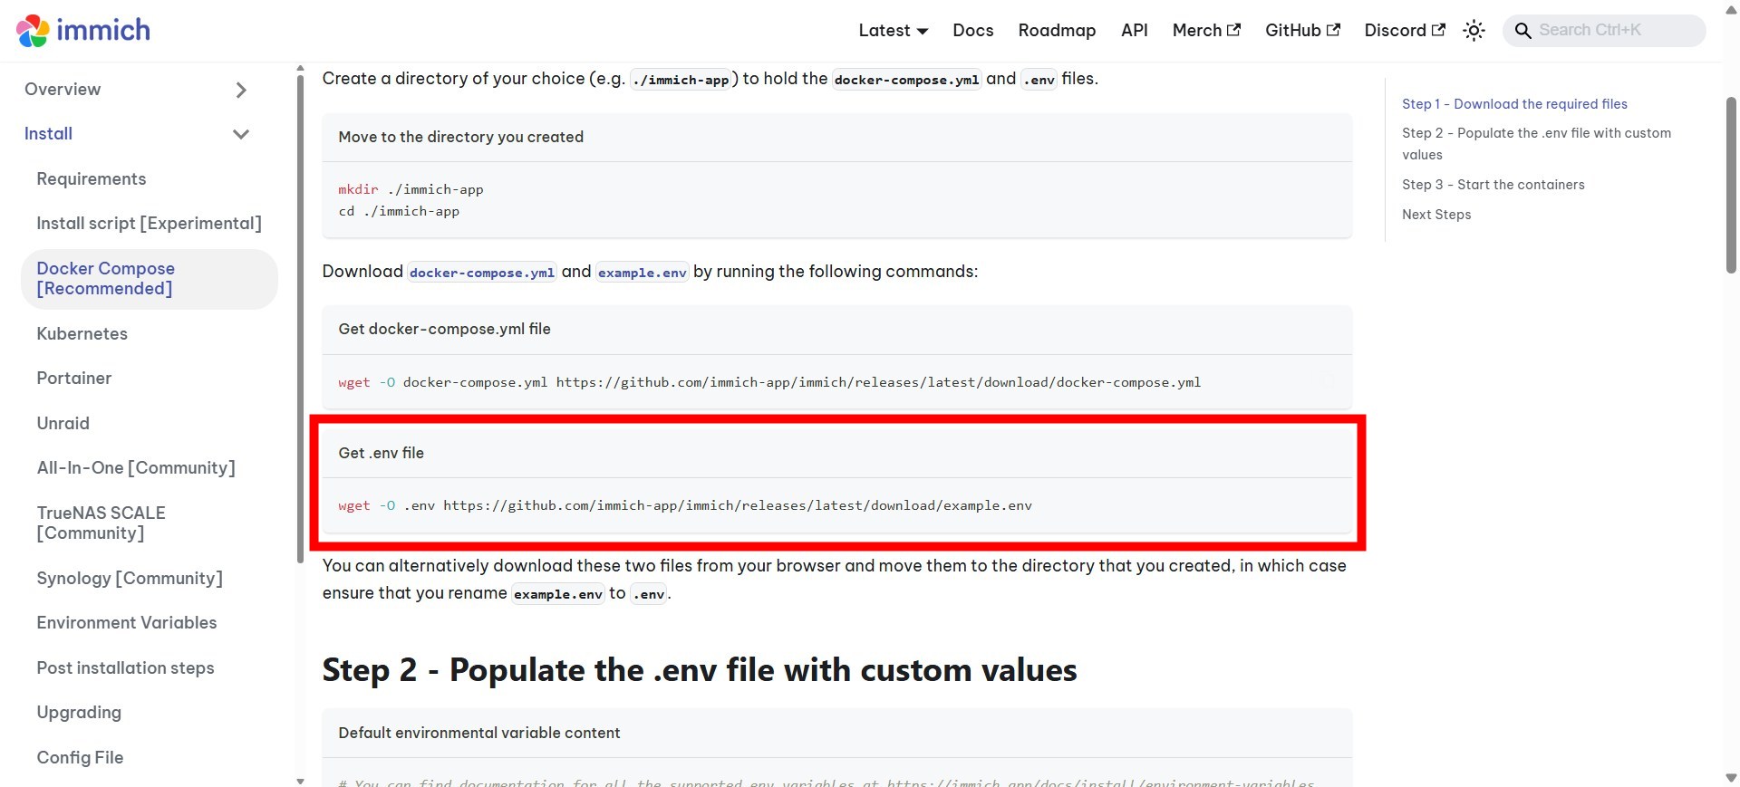Click 'Default environmental variable content' title

479,734
